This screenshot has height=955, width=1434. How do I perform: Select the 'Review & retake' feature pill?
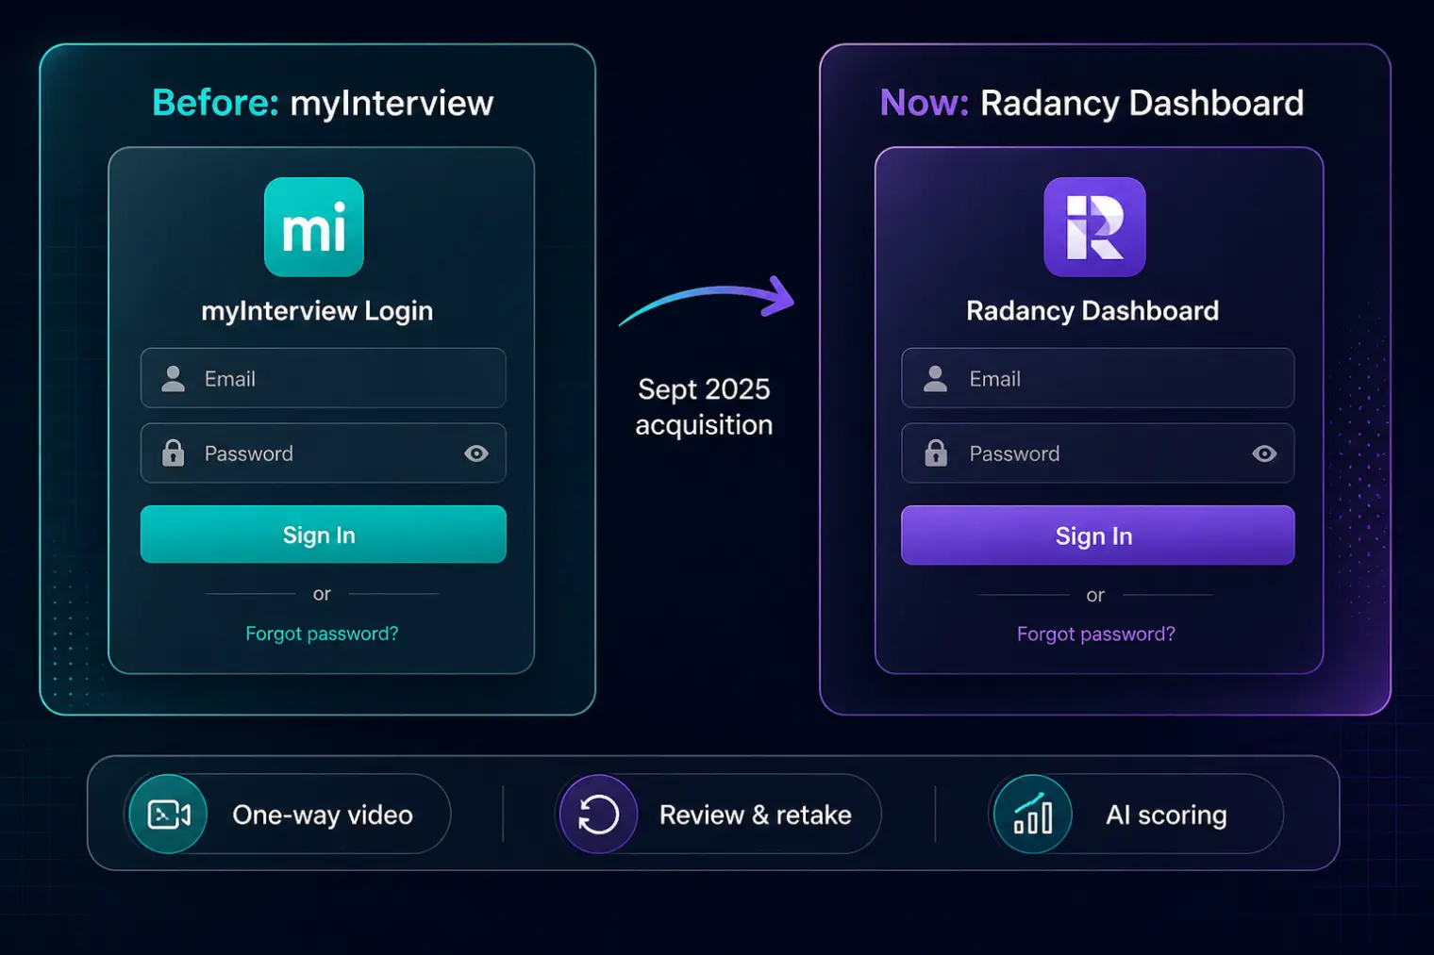719,814
